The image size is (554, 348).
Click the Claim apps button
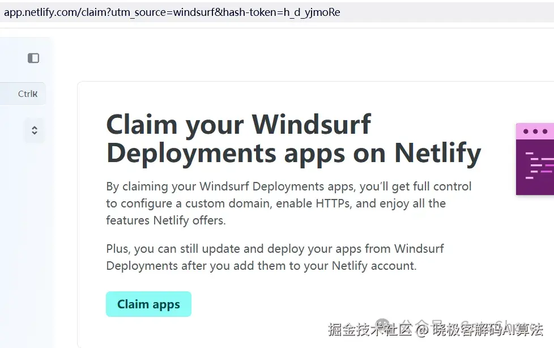tap(148, 304)
